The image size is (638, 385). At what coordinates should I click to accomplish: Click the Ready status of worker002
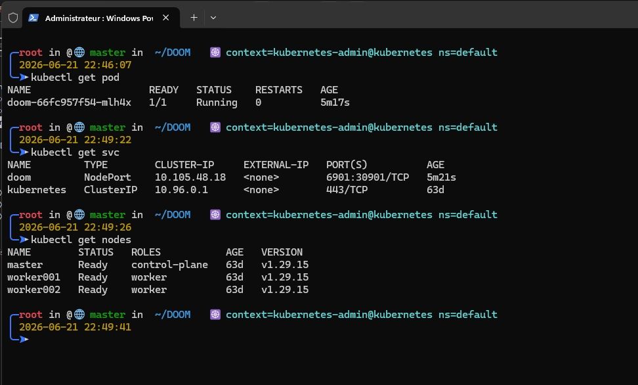pos(93,290)
